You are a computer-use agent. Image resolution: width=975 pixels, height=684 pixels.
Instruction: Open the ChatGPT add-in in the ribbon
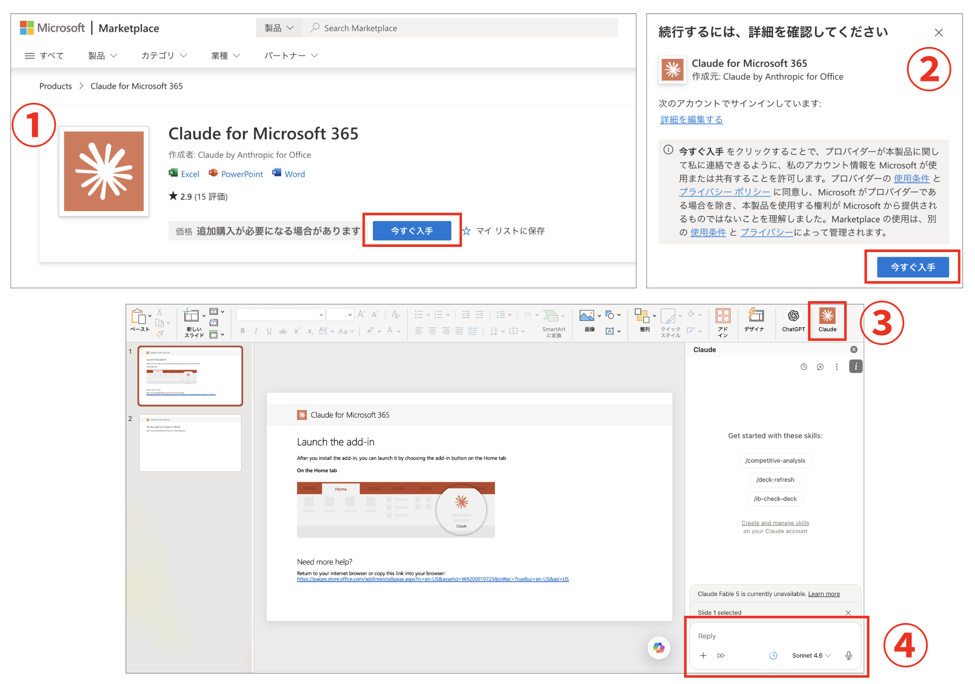[793, 320]
